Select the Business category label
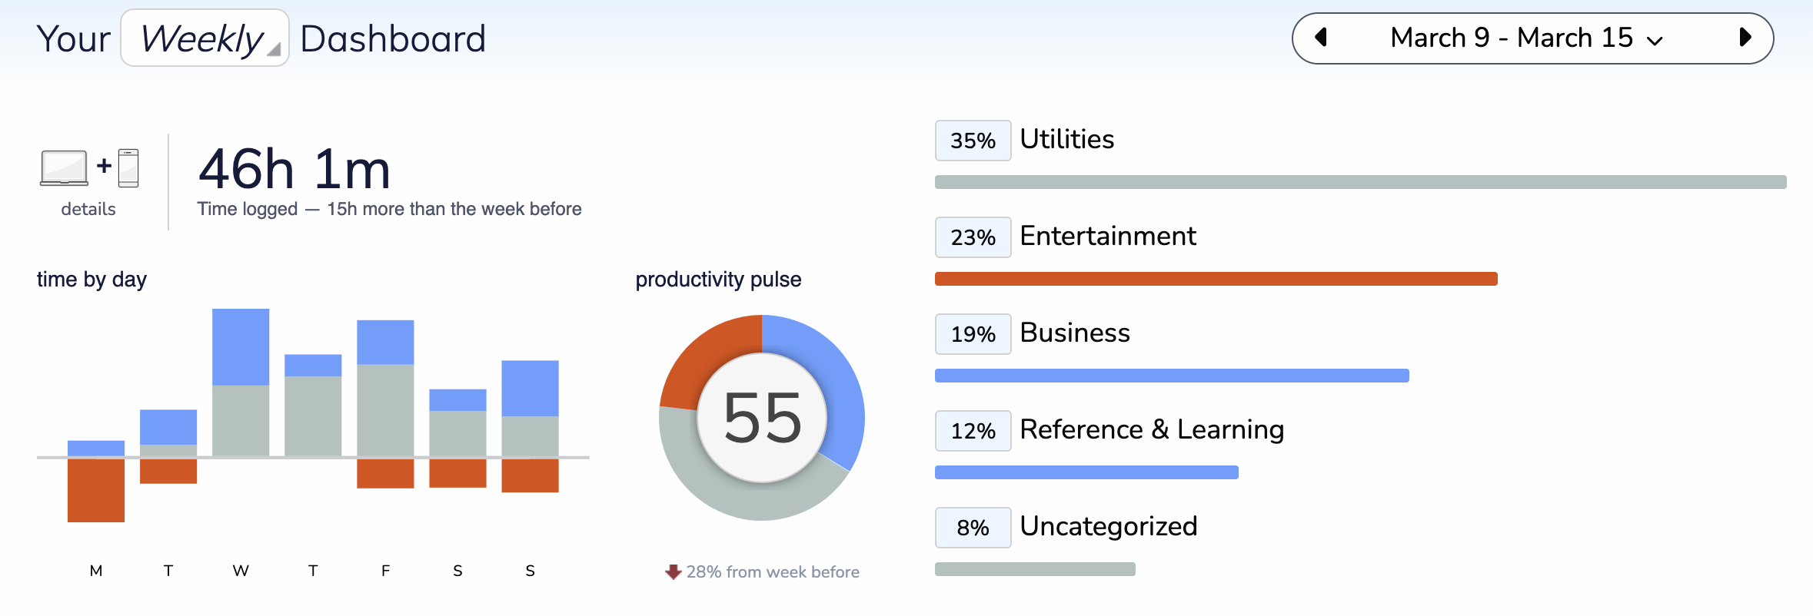Screen dimensions: 1813x616 [x=1074, y=333]
